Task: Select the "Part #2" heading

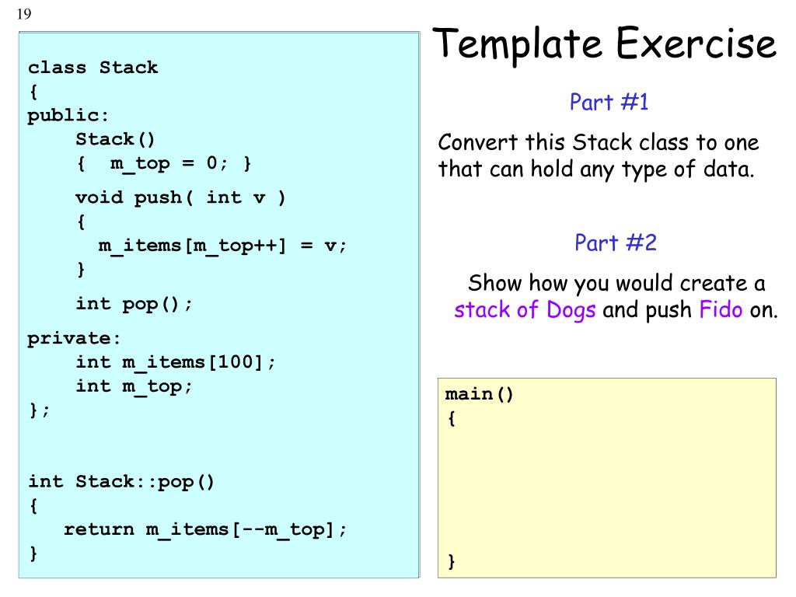Action: [616, 243]
